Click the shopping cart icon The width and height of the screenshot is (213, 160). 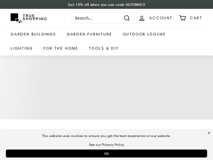[182, 18]
